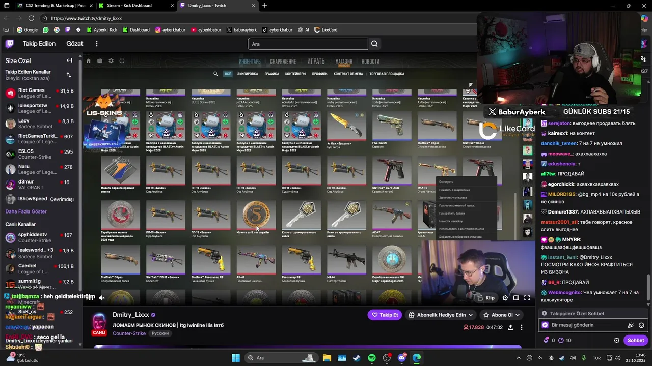Share the stream via upload icon
The width and height of the screenshot is (652, 366).
point(510,327)
